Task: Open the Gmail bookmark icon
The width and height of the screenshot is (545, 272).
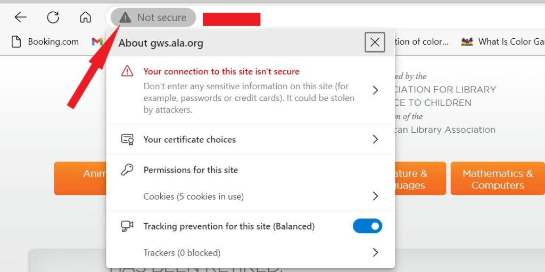Action: pyautogui.click(x=97, y=41)
